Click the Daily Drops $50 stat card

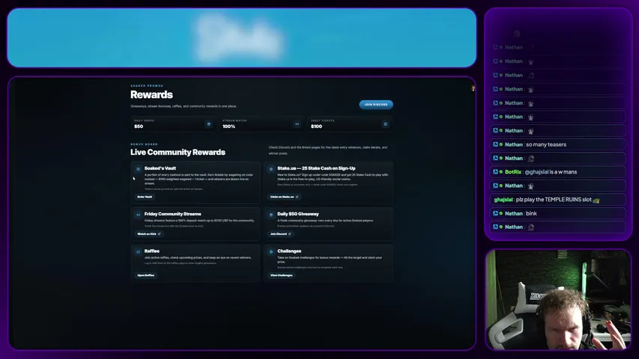click(x=173, y=123)
